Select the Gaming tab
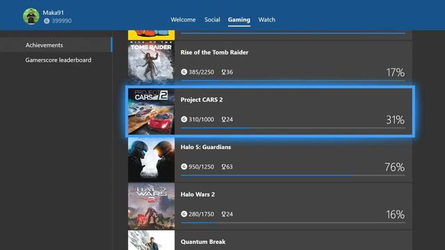Viewport: 445px width, 250px height. point(239,19)
